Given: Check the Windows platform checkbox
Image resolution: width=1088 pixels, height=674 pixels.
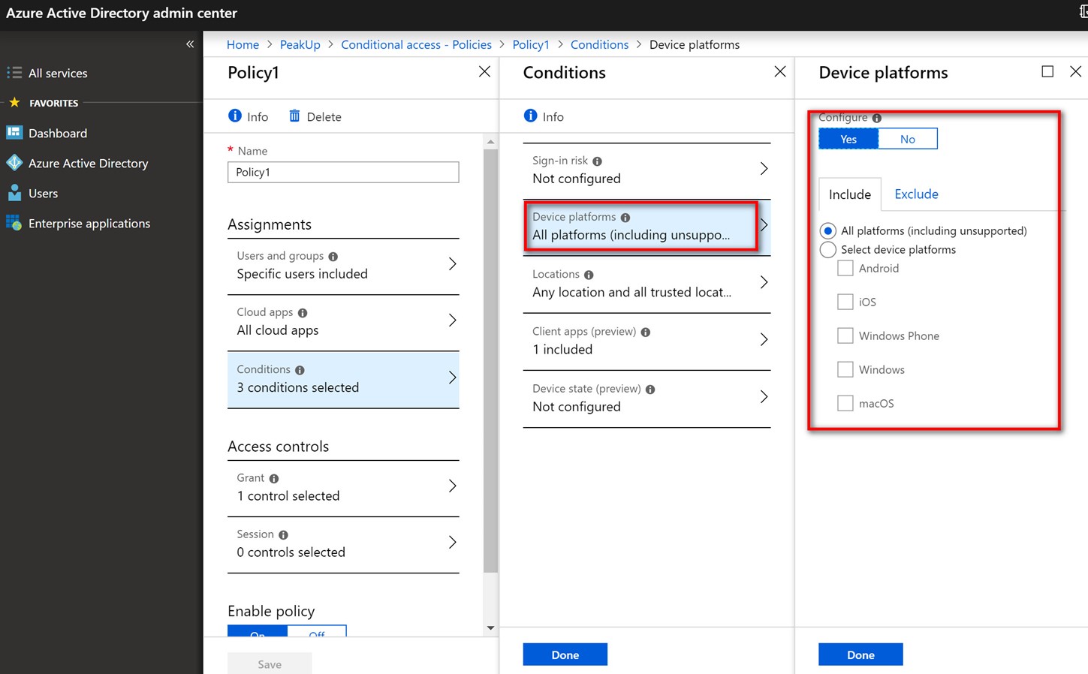Looking at the screenshot, I should 845,369.
